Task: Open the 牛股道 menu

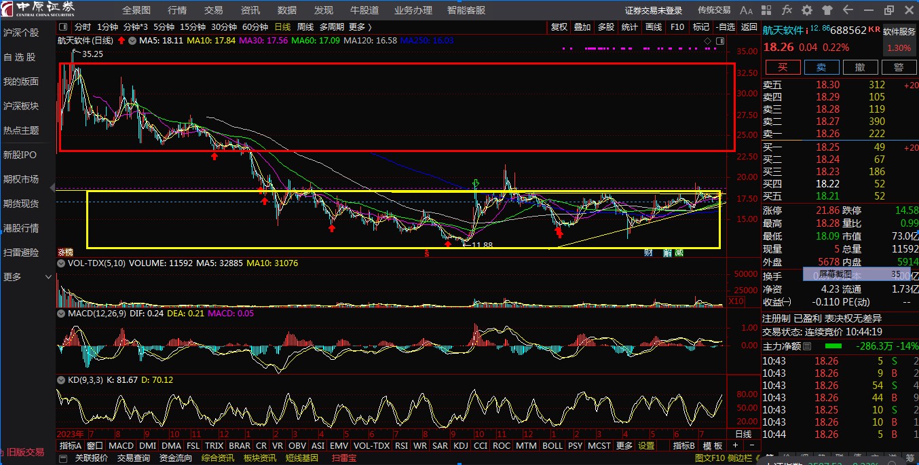Action: click(364, 10)
